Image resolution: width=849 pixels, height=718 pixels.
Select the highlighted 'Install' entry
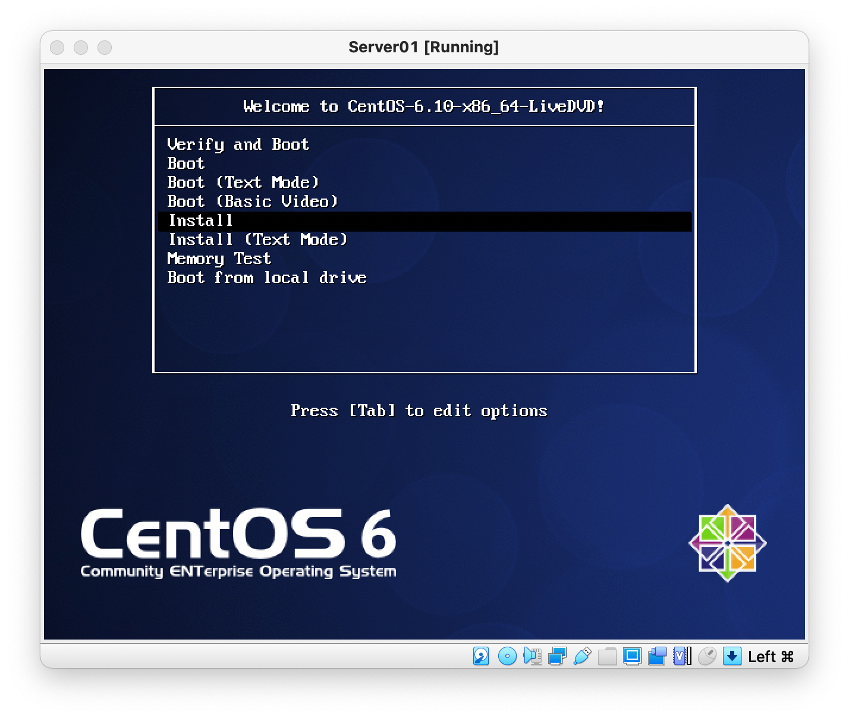click(x=424, y=221)
